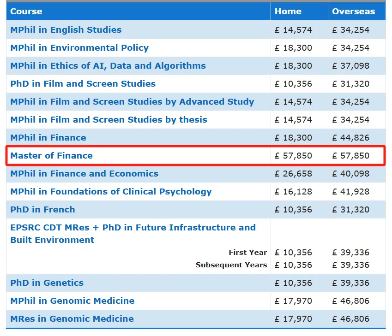Click the Overseas fee column header
Viewport: 392px width, 336px height.
click(x=353, y=12)
